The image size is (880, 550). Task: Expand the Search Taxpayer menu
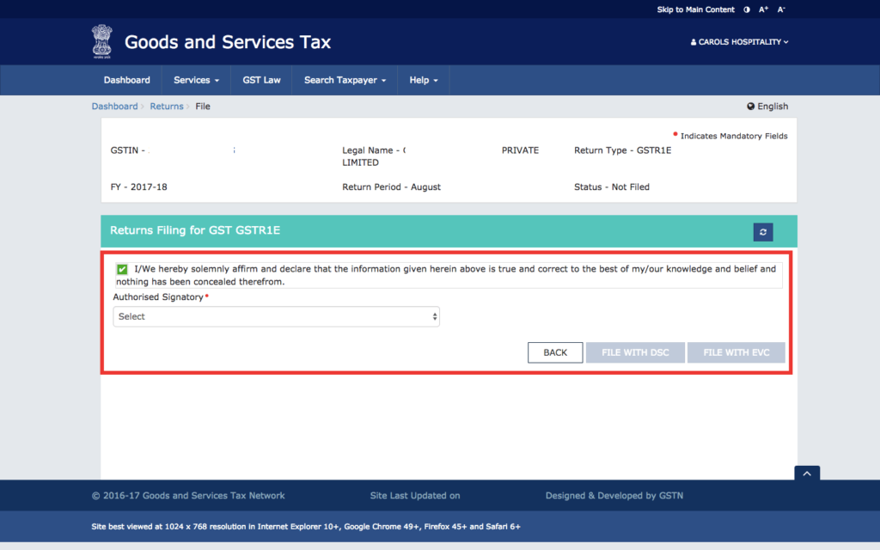click(x=345, y=80)
